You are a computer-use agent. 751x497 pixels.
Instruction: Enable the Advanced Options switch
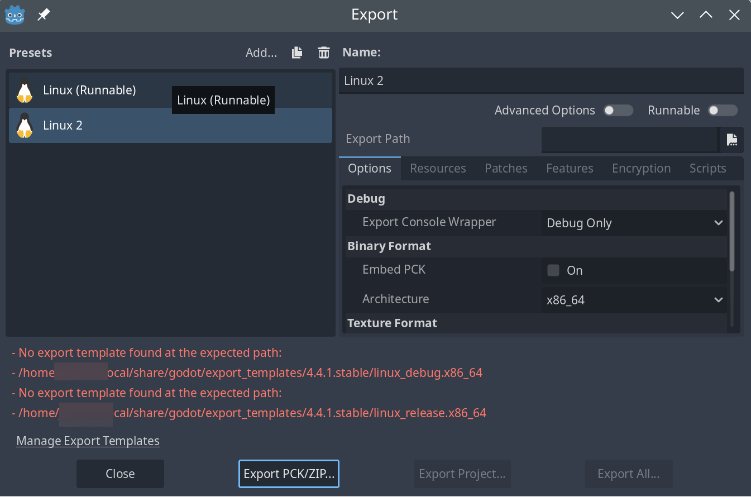(x=619, y=111)
